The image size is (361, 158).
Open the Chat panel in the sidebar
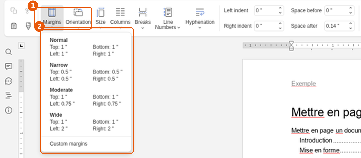9,81
